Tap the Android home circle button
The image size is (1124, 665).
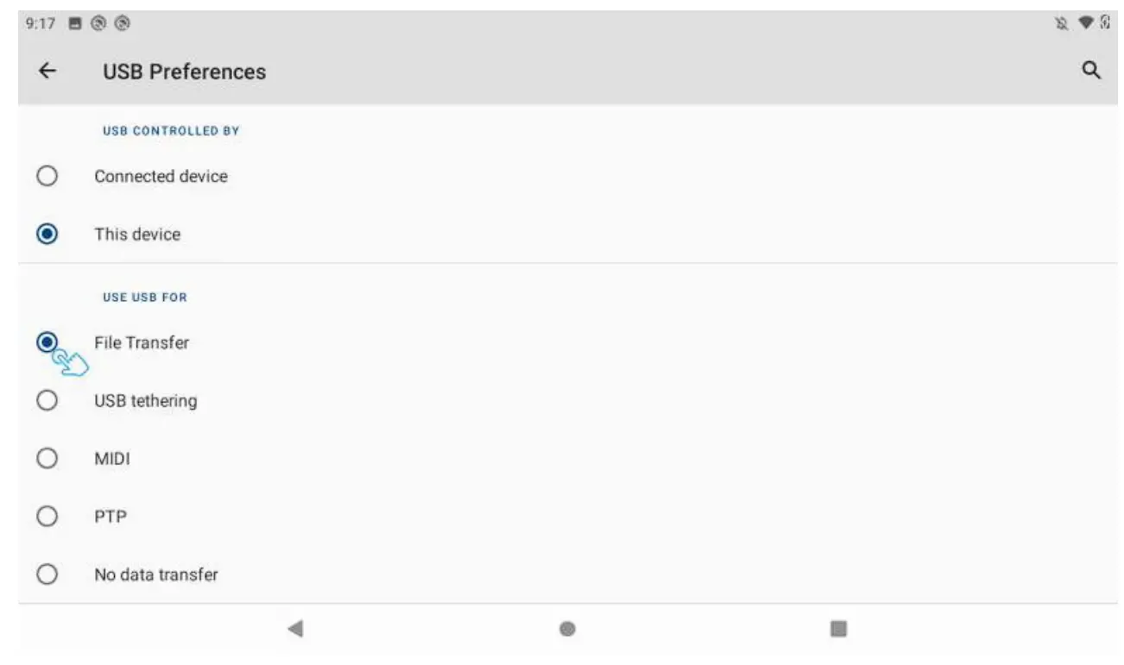[567, 629]
